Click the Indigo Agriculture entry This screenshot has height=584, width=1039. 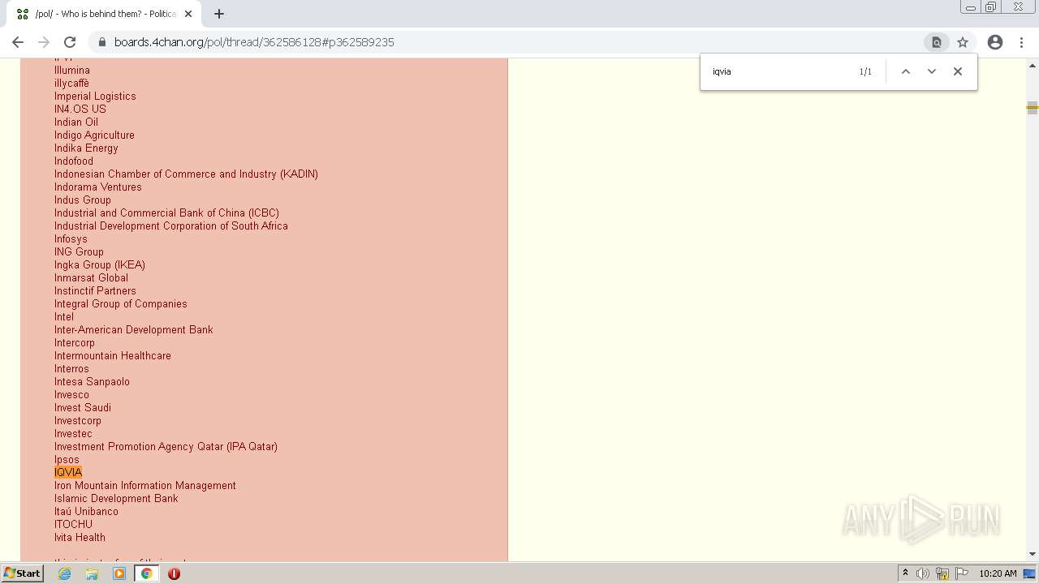[x=94, y=135]
